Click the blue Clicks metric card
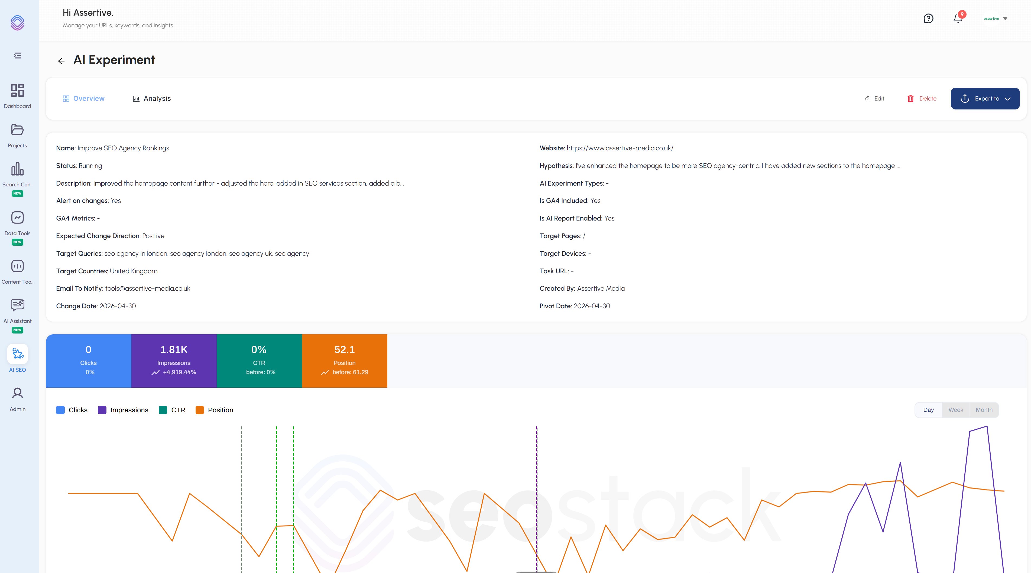 [x=89, y=361]
